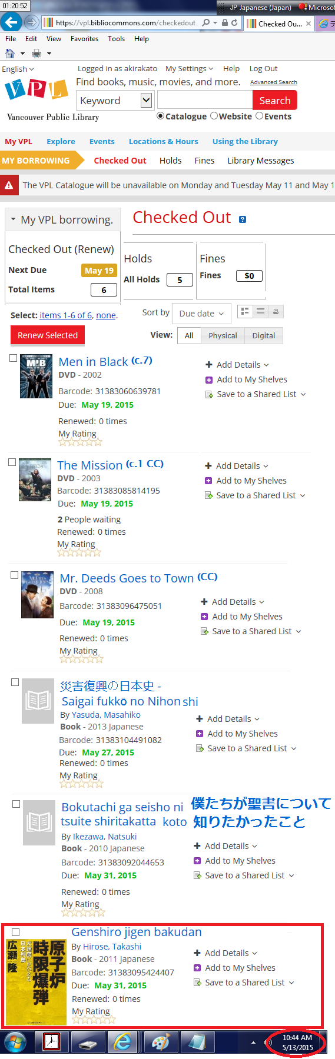Click the Print icon in IE toolbar
335x1059 pixels.
click(37, 54)
